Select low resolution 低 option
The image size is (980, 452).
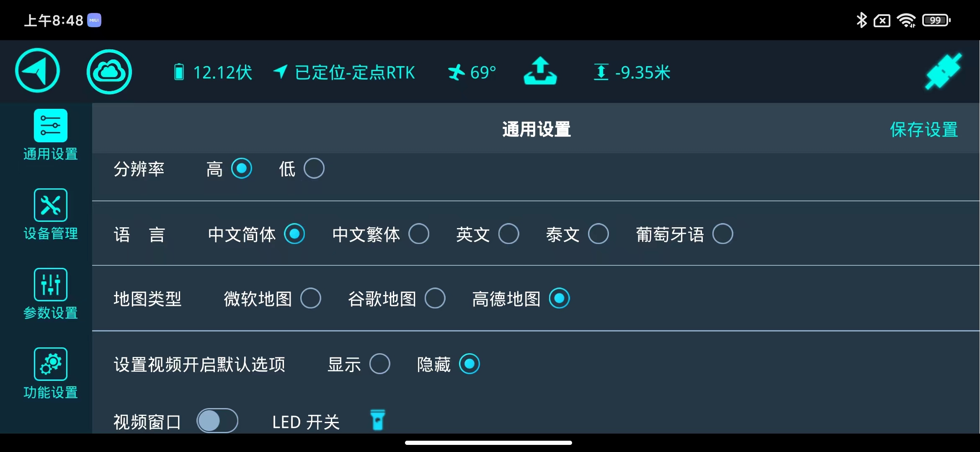pos(314,169)
